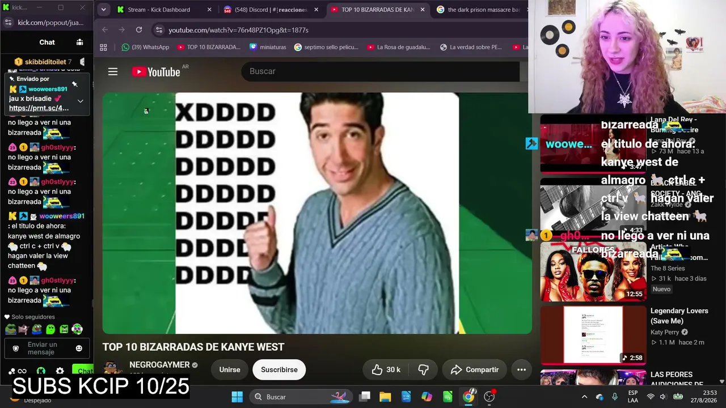726x408 pixels.
Task: Insert the green headphones emote
Action: [77, 329]
